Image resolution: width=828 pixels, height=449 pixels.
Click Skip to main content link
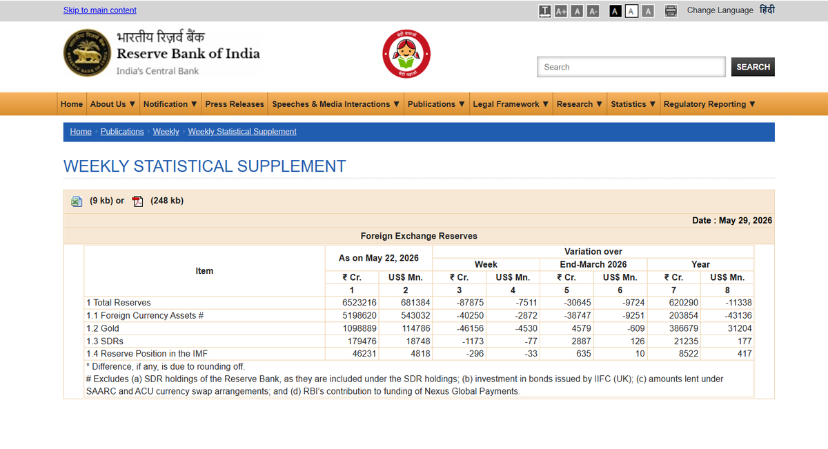tap(100, 10)
